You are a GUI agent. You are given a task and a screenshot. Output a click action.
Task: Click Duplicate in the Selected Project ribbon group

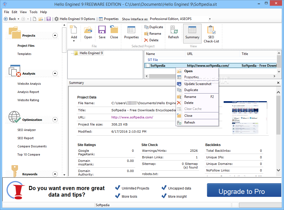153,27
